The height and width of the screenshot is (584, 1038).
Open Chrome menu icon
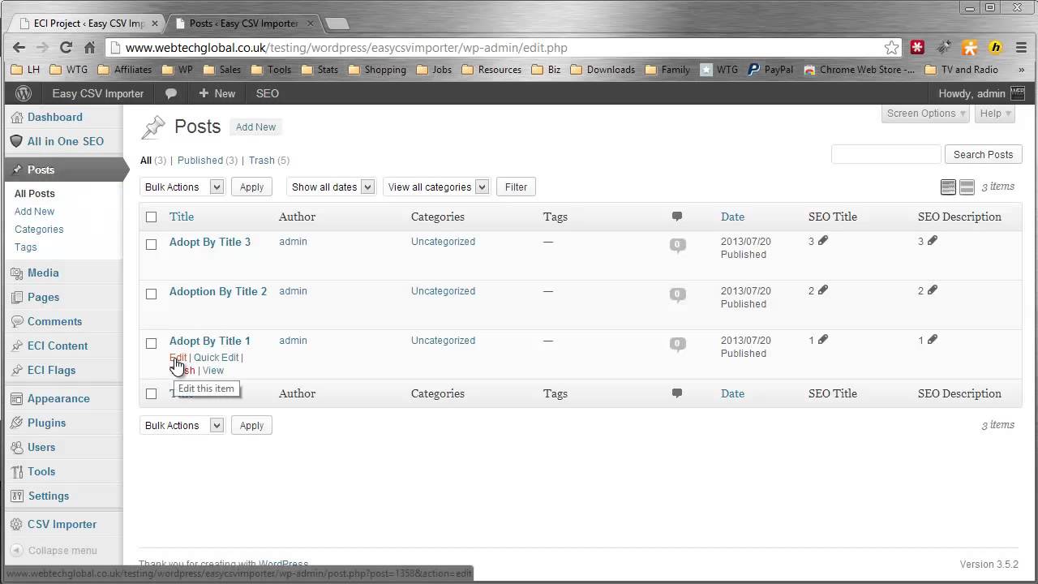click(x=1021, y=47)
